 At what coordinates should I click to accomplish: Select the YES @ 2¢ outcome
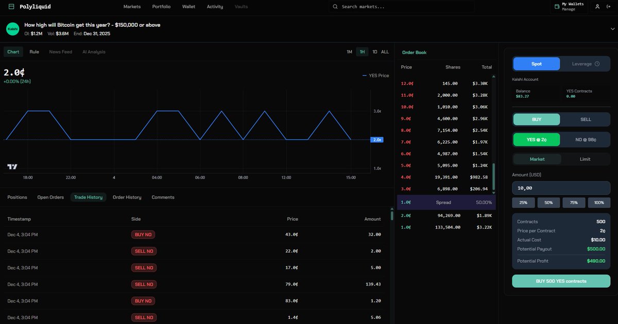click(536, 139)
